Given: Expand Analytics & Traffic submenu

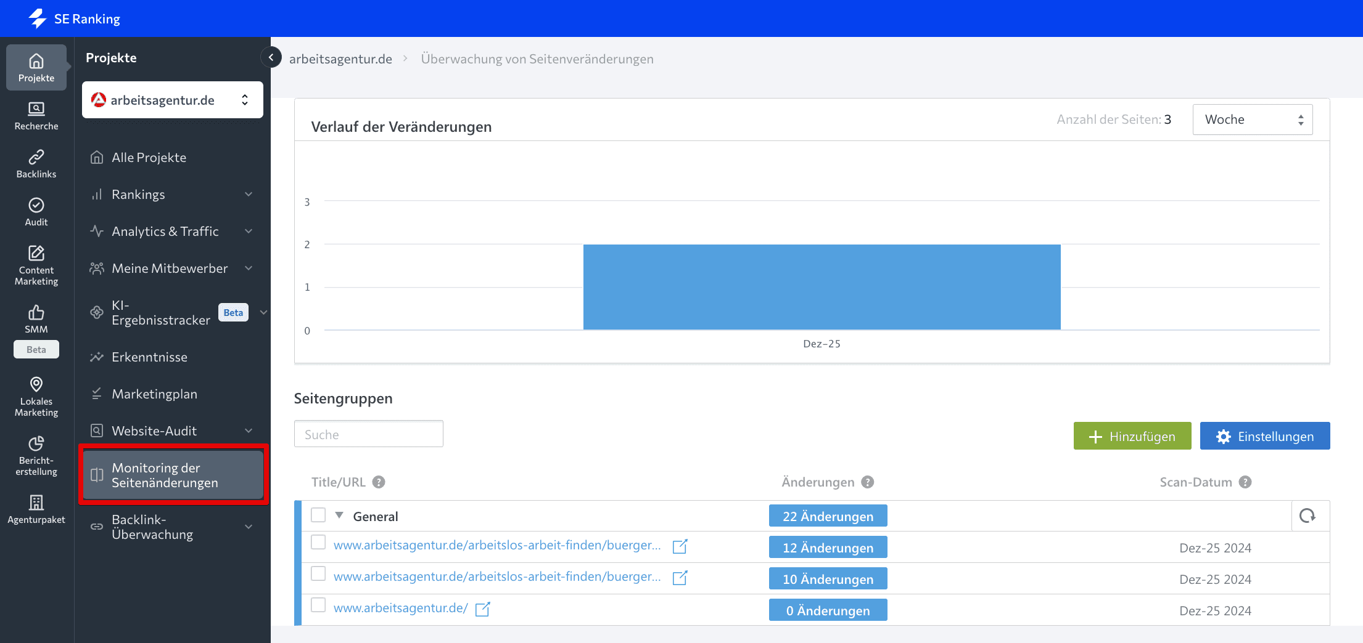Looking at the screenshot, I should coord(249,232).
